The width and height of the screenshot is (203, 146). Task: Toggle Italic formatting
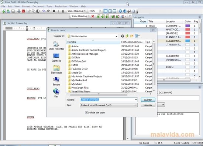(59, 11)
